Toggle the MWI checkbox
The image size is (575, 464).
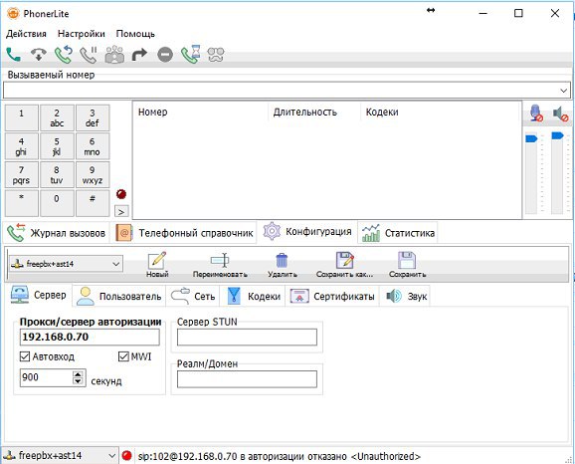[x=123, y=356]
